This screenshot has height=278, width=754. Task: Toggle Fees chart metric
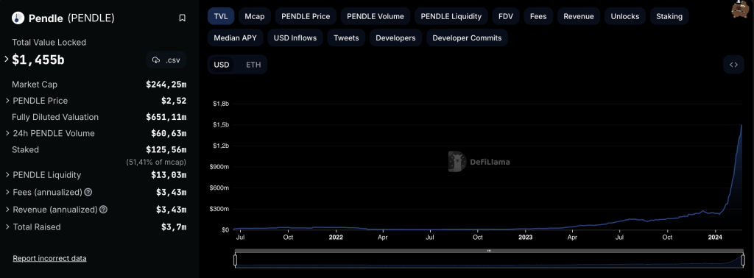(x=538, y=16)
